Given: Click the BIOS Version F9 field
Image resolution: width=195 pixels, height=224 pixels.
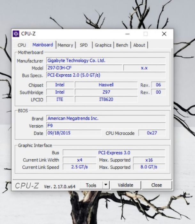Looking at the screenshot, I should (x=106, y=126).
